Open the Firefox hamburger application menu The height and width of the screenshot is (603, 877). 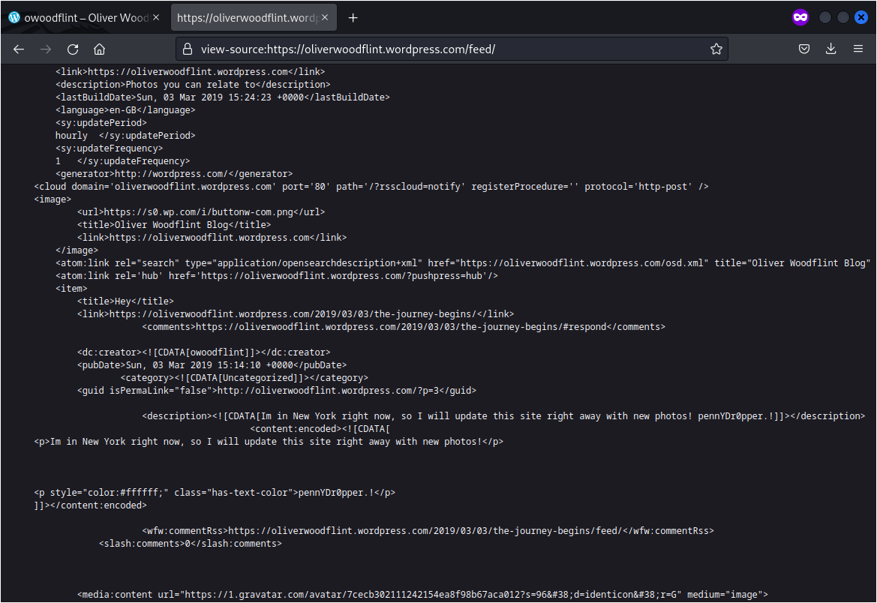pyautogui.click(x=857, y=49)
